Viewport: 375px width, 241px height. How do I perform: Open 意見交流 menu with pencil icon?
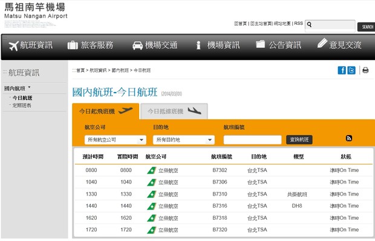(x=339, y=44)
